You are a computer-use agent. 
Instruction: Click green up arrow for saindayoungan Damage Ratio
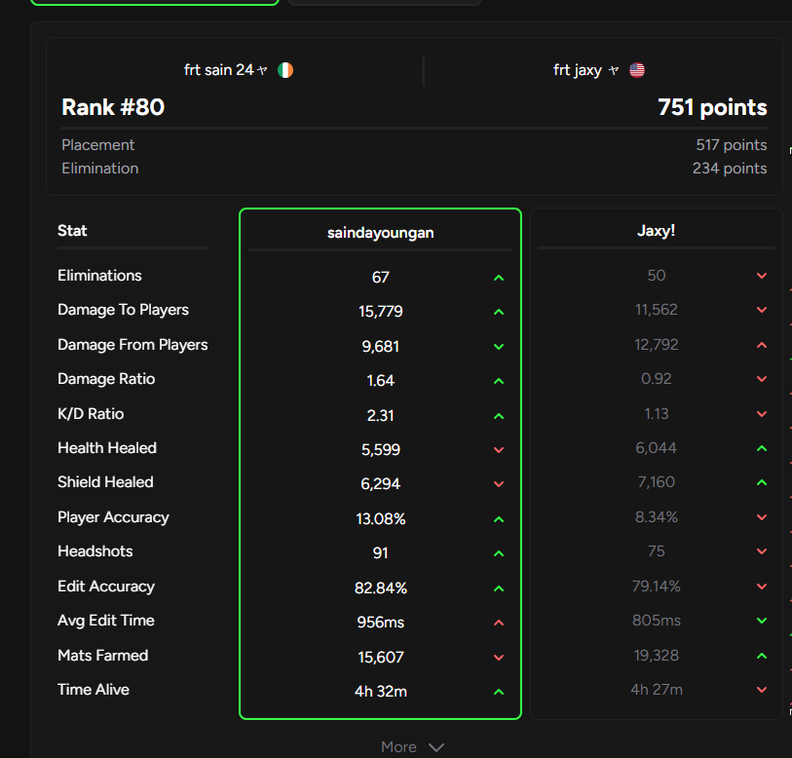499,382
